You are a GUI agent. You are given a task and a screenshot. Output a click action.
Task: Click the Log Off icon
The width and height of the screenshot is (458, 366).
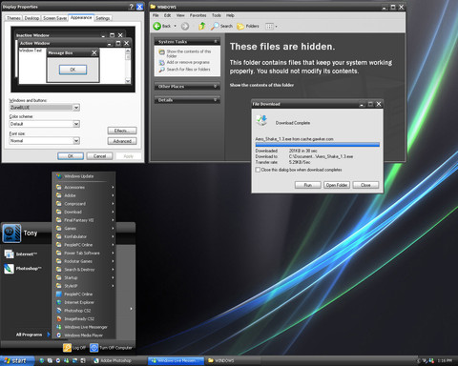(x=67, y=348)
